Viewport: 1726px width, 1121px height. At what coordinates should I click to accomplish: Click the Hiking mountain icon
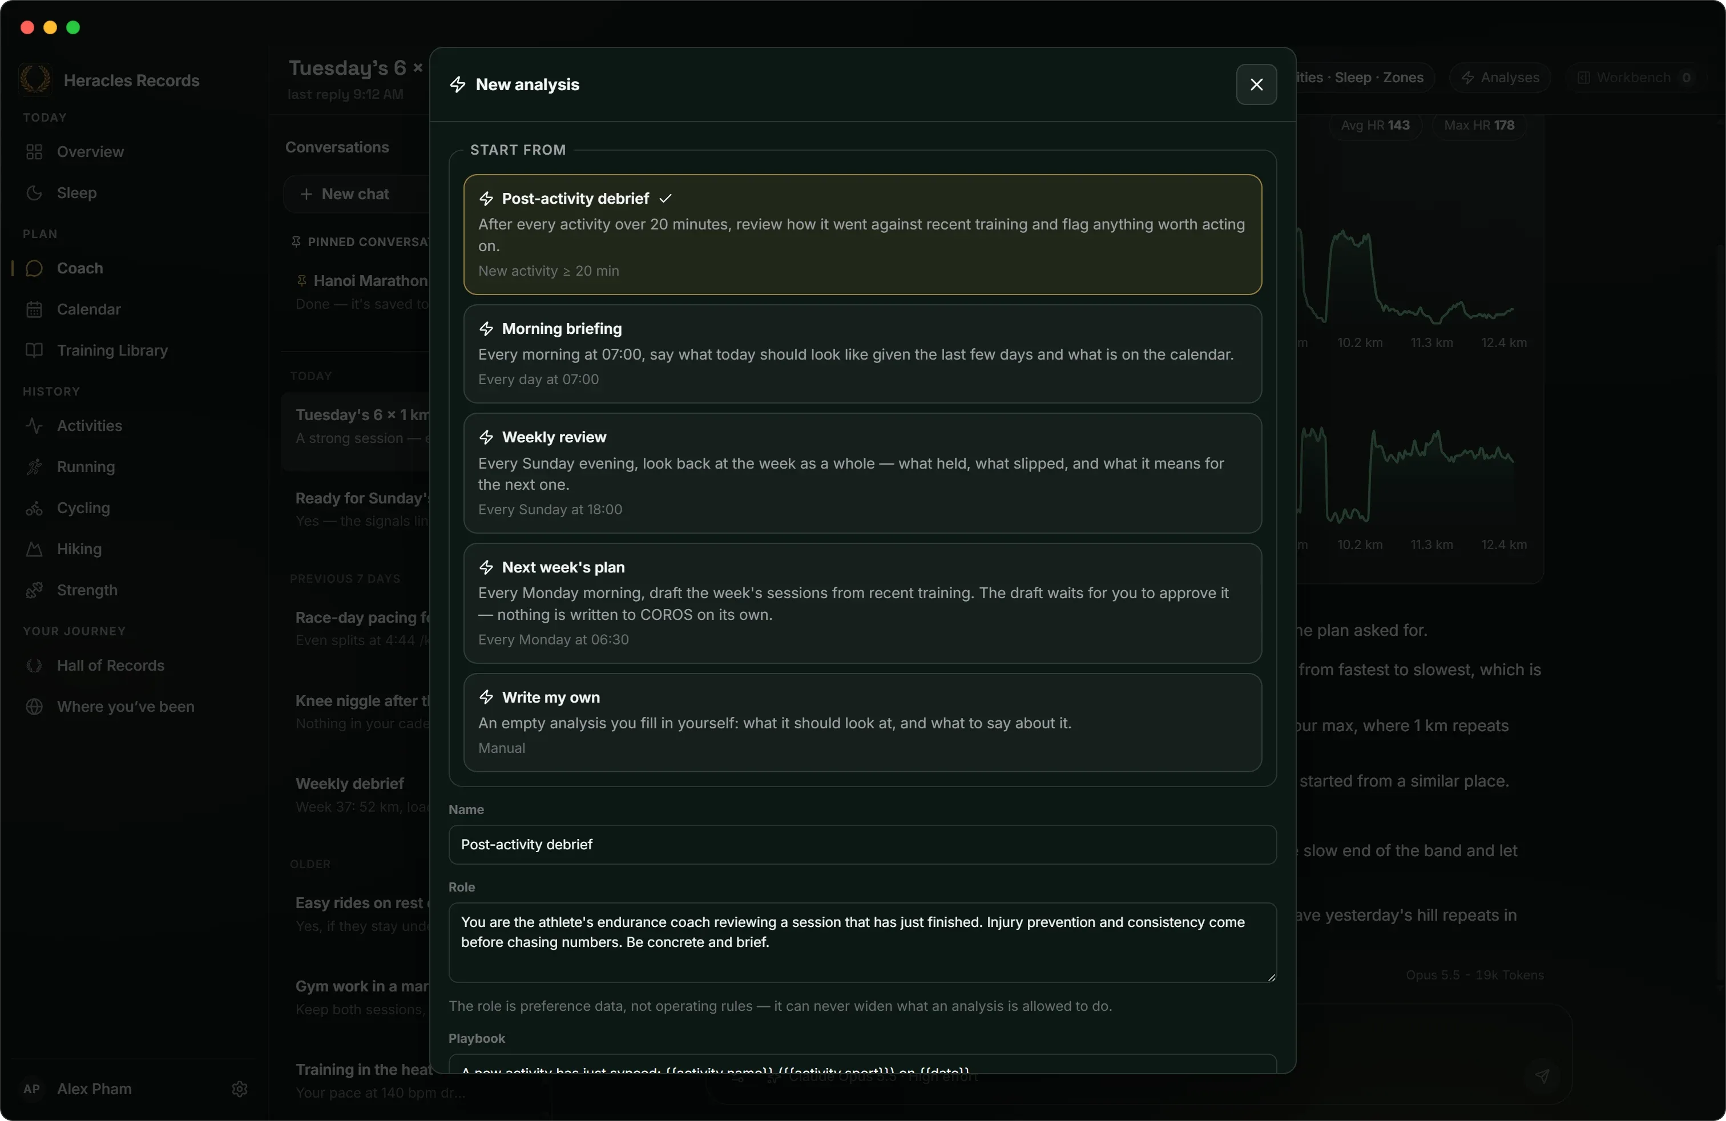coord(34,549)
